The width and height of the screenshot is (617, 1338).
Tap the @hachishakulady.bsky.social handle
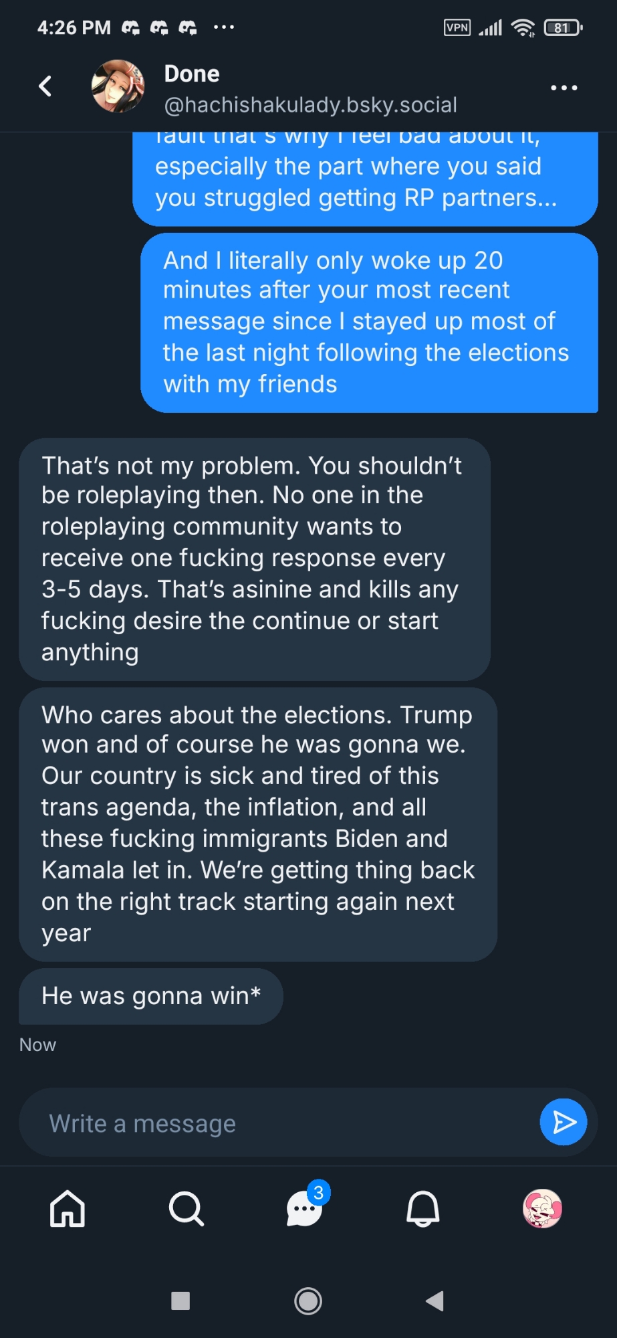point(310,105)
